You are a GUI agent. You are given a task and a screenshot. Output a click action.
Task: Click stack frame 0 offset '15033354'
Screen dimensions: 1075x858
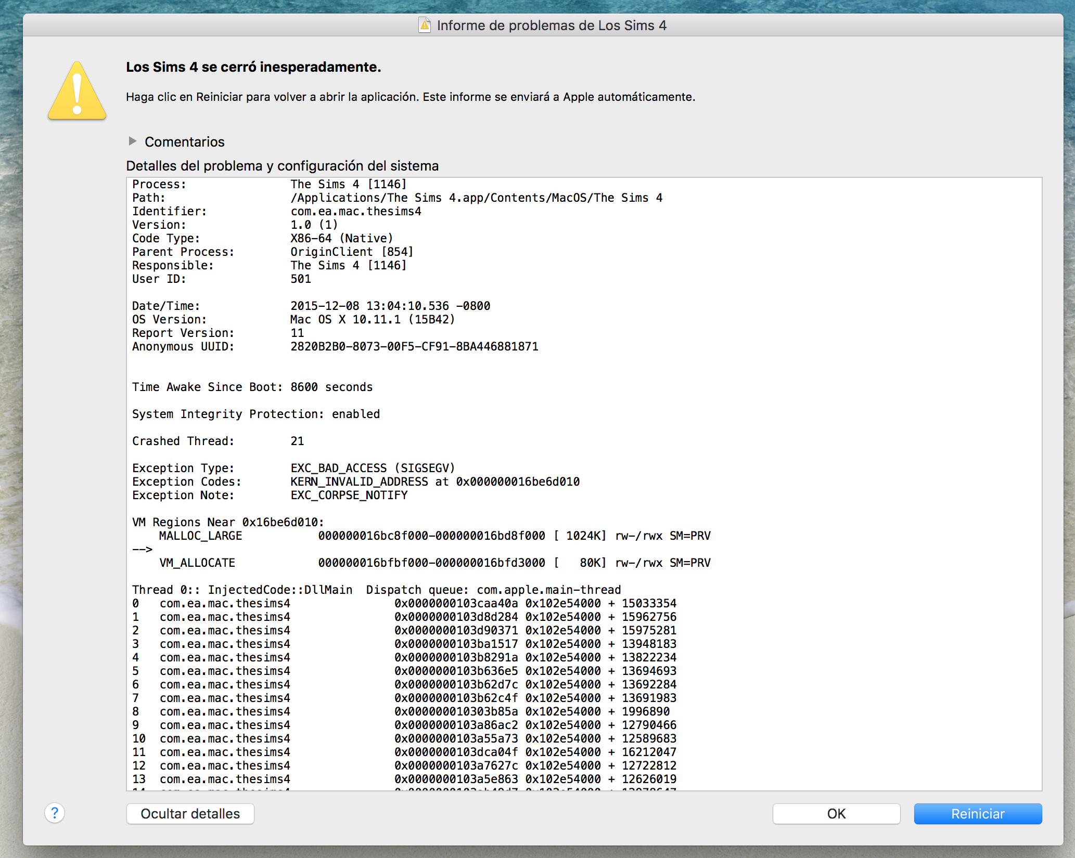tap(649, 603)
